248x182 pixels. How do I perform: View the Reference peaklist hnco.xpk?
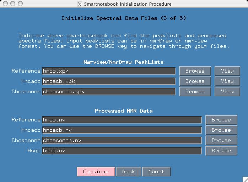pyautogui.click(x=227, y=71)
